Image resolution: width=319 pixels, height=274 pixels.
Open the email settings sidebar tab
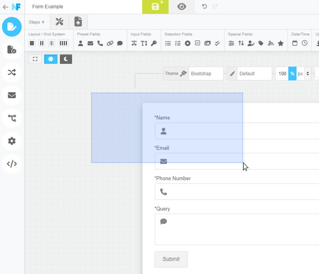coord(12,95)
